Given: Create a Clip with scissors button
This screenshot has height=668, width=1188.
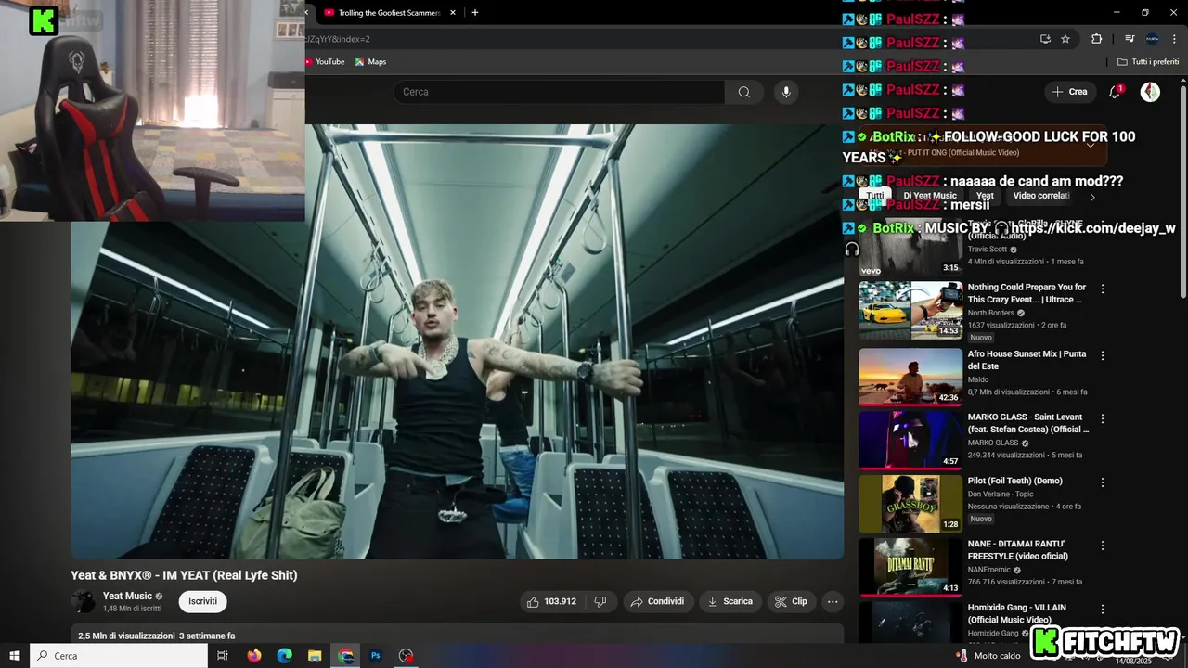Looking at the screenshot, I should point(791,601).
